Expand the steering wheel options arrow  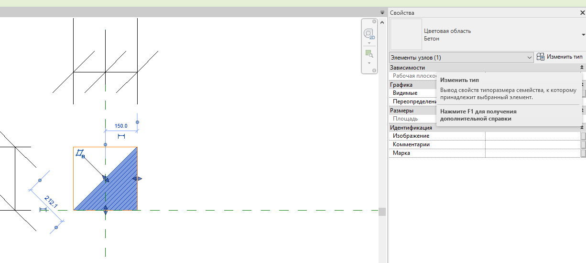pos(369,43)
